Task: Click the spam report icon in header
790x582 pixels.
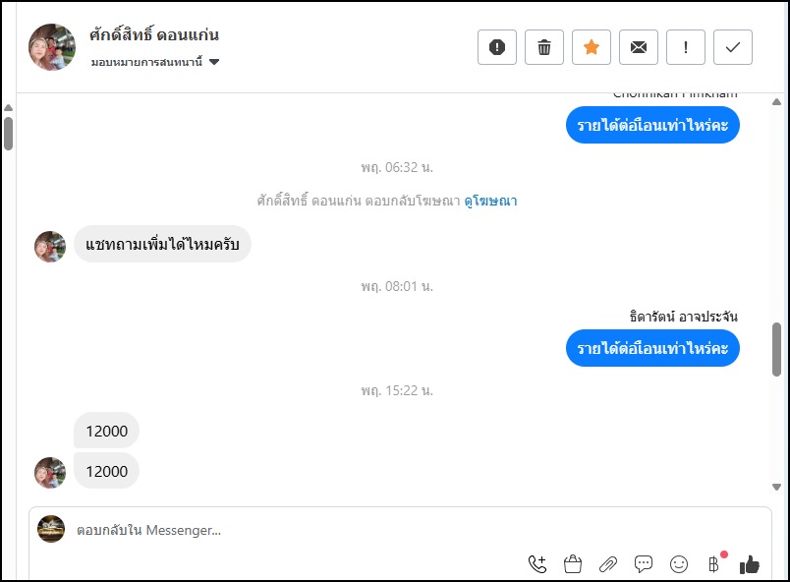Action: coord(497,47)
